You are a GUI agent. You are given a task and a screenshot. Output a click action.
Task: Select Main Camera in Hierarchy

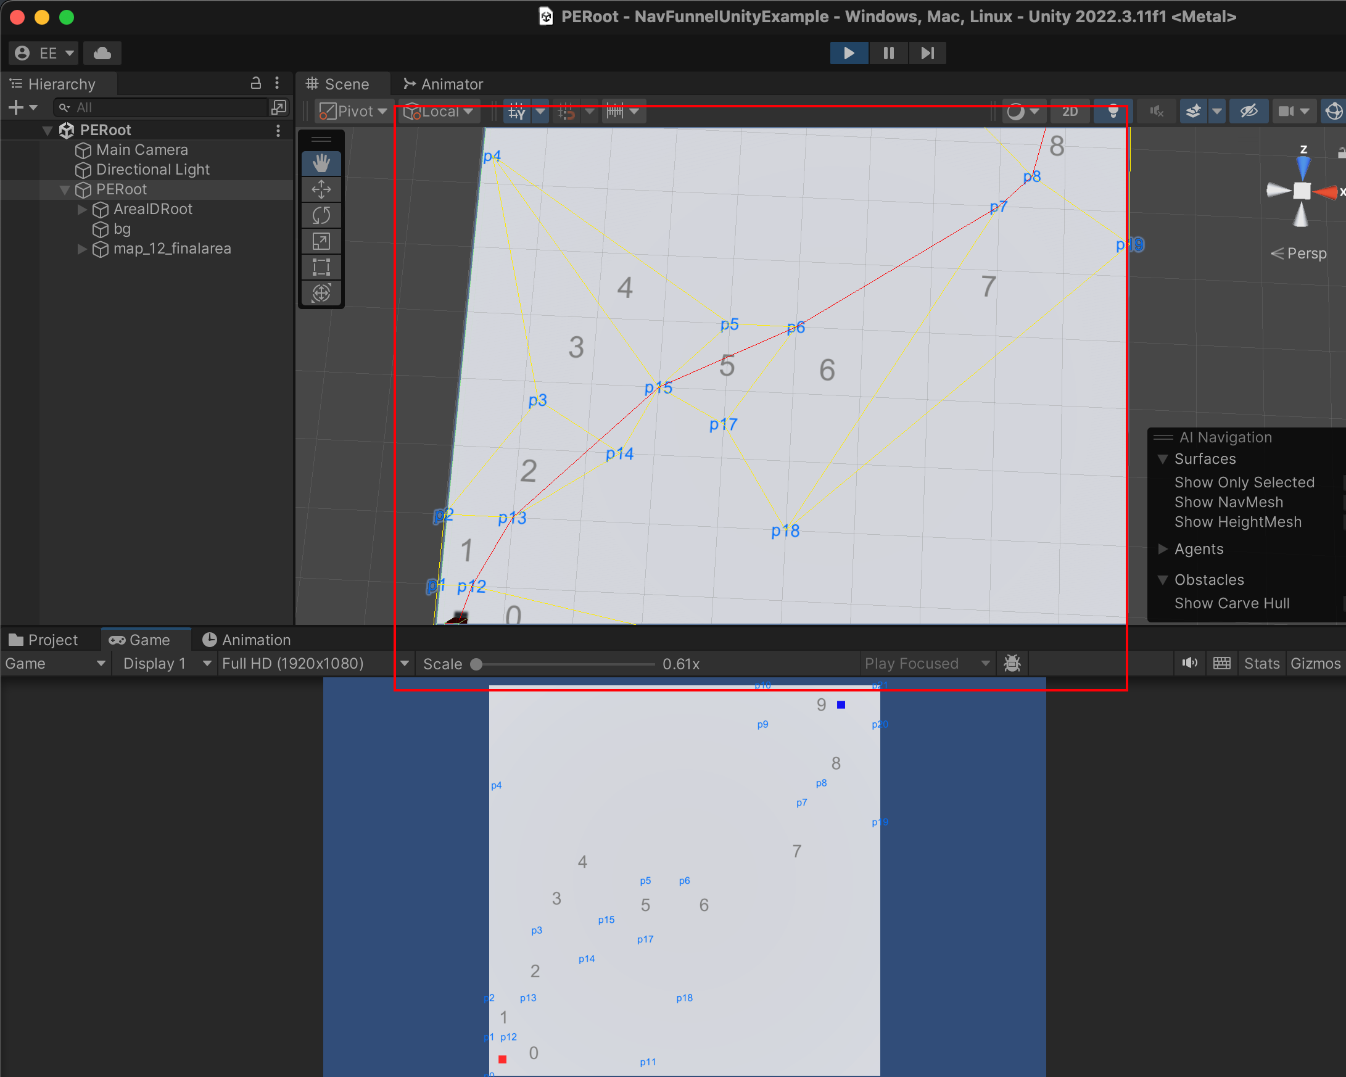click(142, 150)
